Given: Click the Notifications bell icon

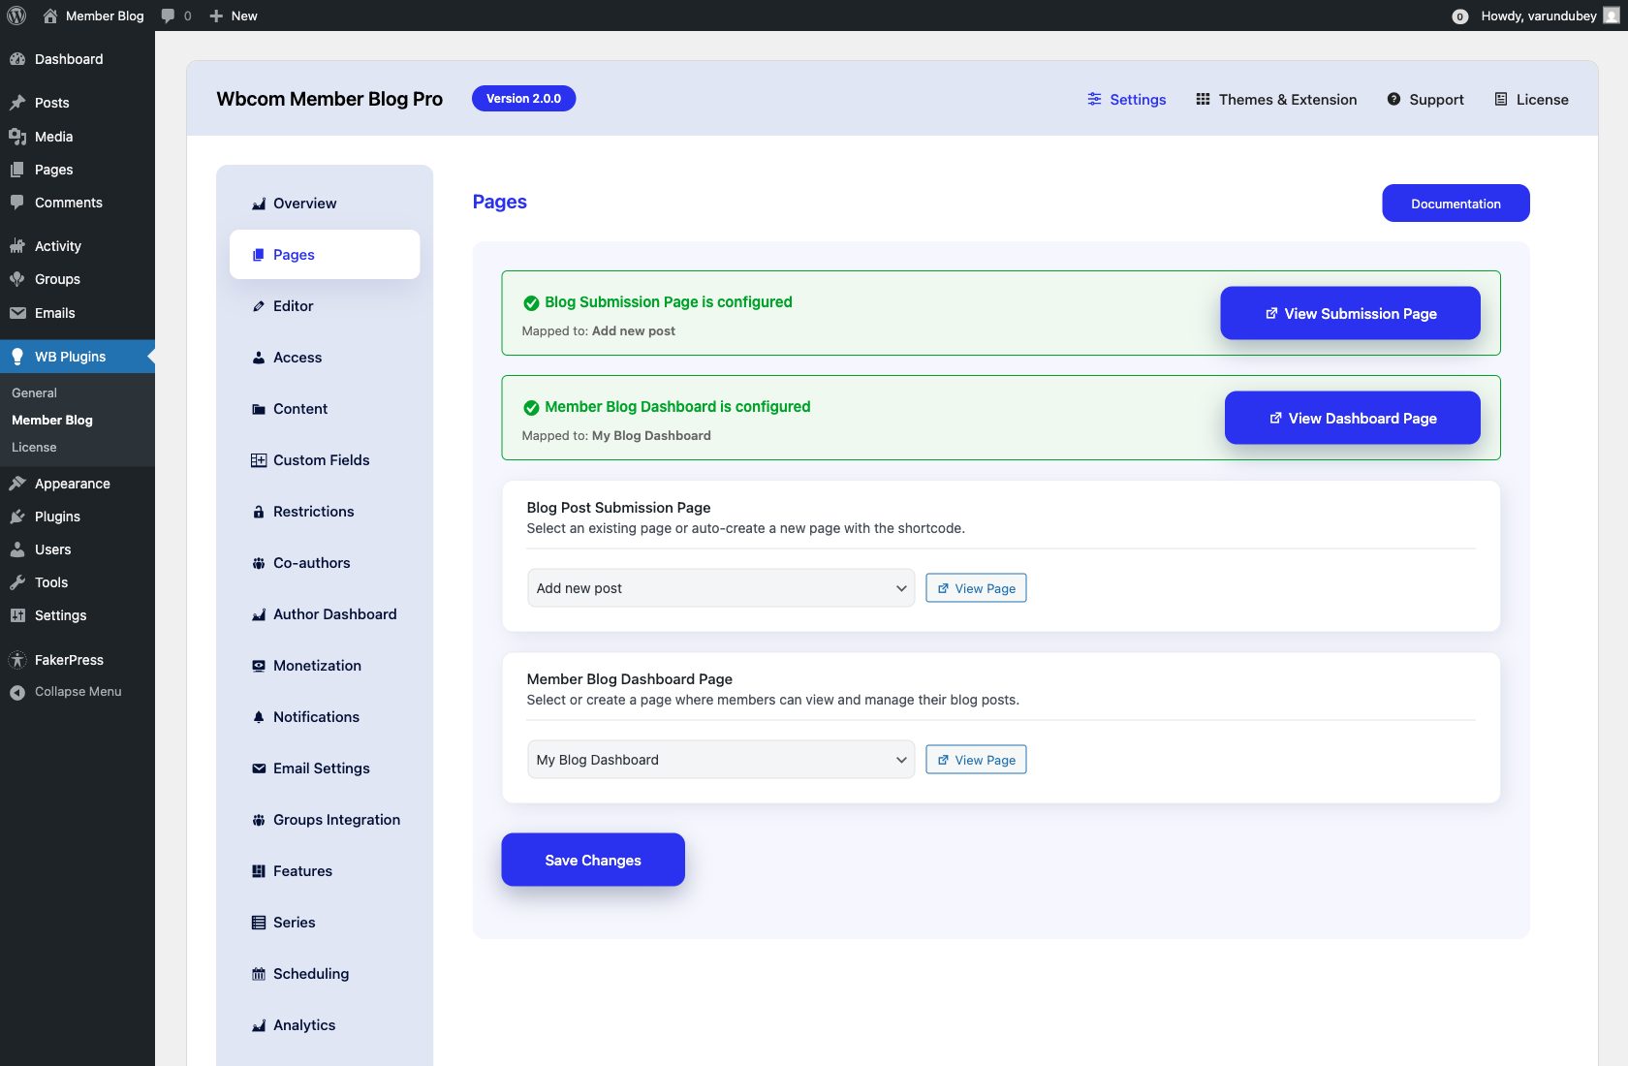Looking at the screenshot, I should (258, 717).
